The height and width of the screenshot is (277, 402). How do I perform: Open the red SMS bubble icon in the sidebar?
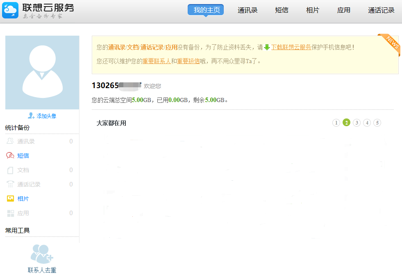[10, 155]
